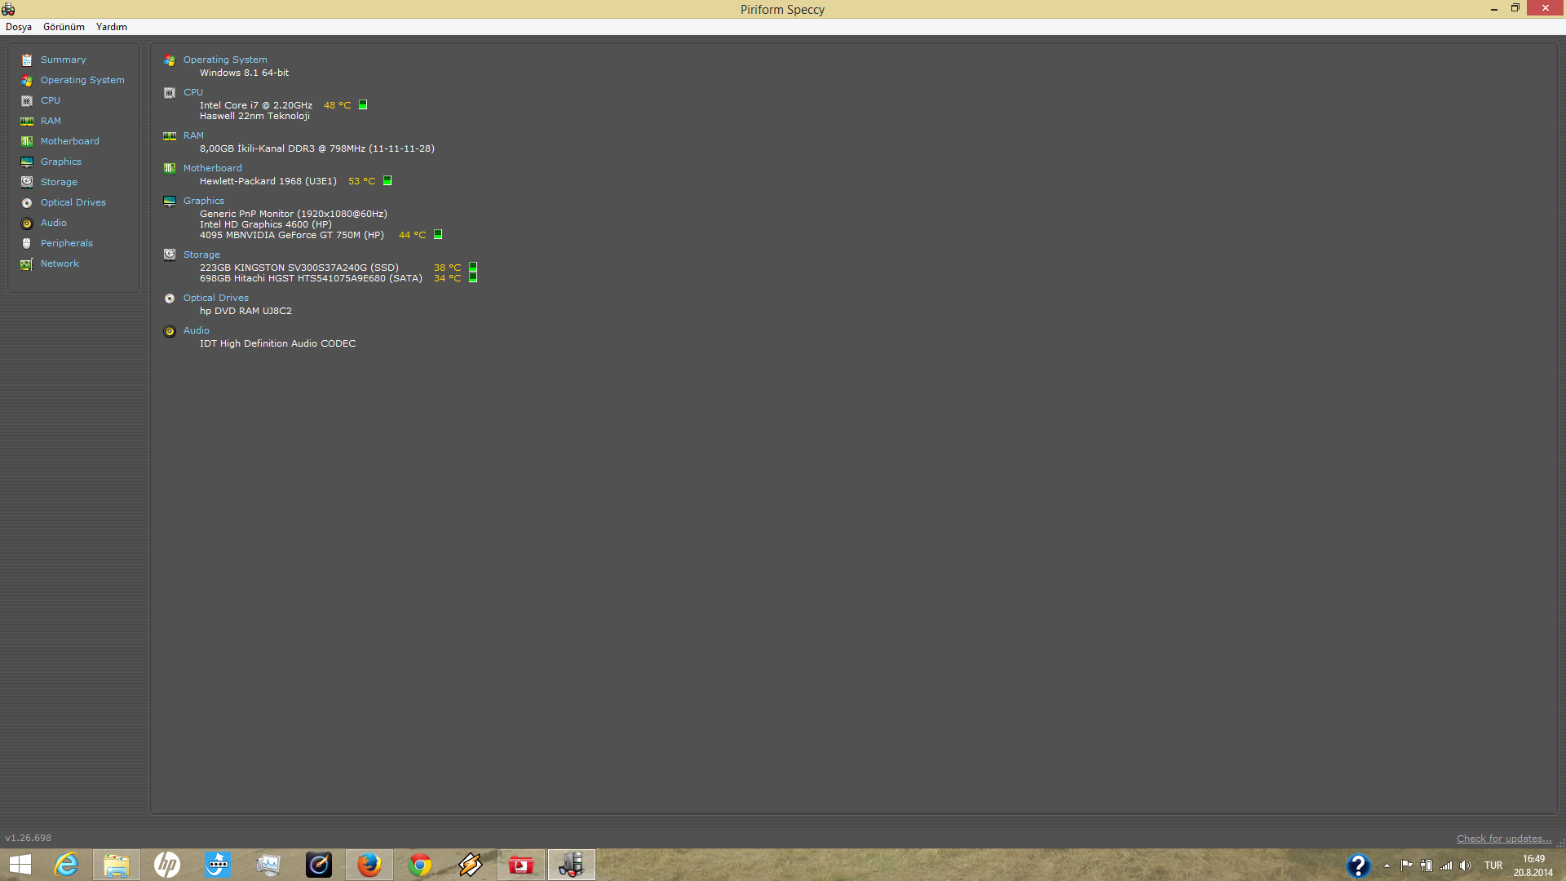Viewport: 1566px width, 881px height.
Task: Click the 44 °C GPU temperature value
Action: point(412,235)
